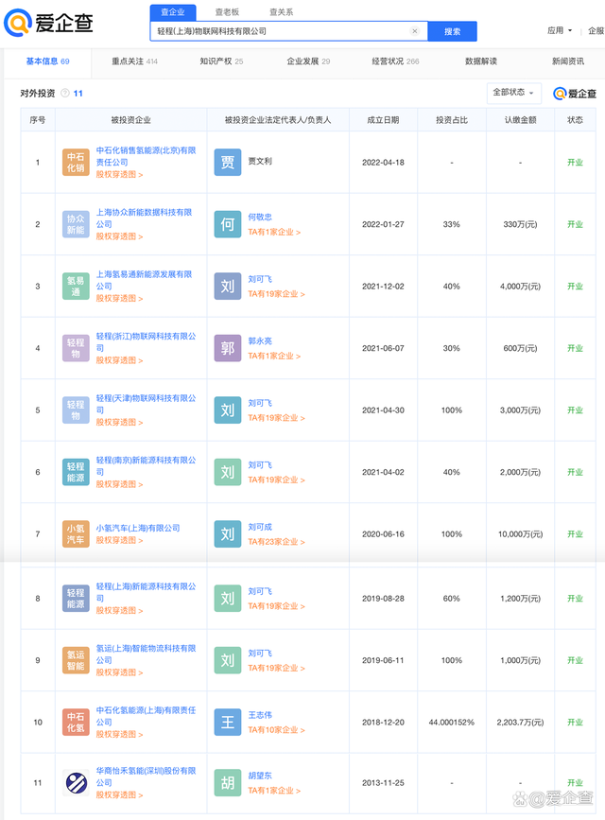This screenshot has width=605, height=820.
Task: Click the 爱企查 logo in header
Action: pos(48,23)
